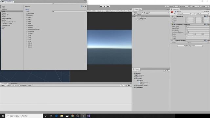This screenshot has width=210, height=118.
Task: Click the Windows Start button
Action: click(3, 116)
